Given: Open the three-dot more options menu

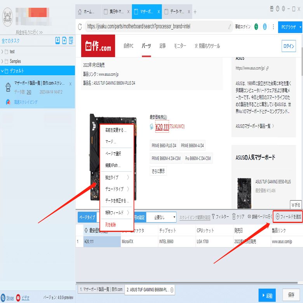Looking at the screenshot, I should 273,27.
